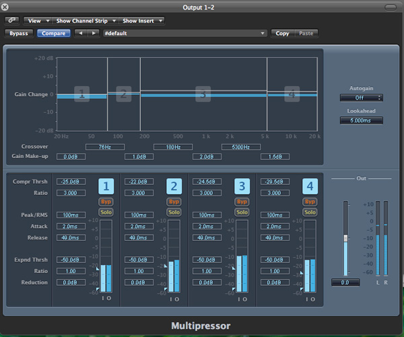Click the 1.0dB gain make-up field
The image size is (404, 337).
tap(139, 157)
